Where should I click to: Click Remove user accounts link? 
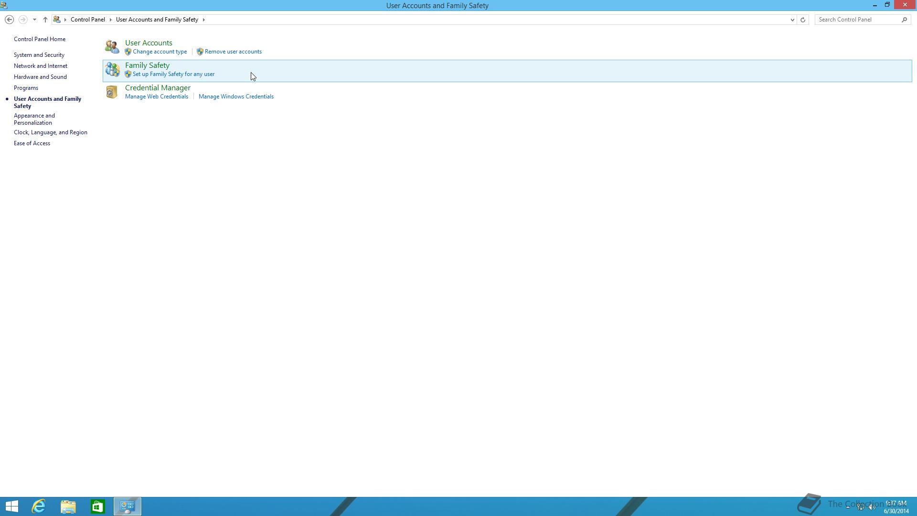233,52
